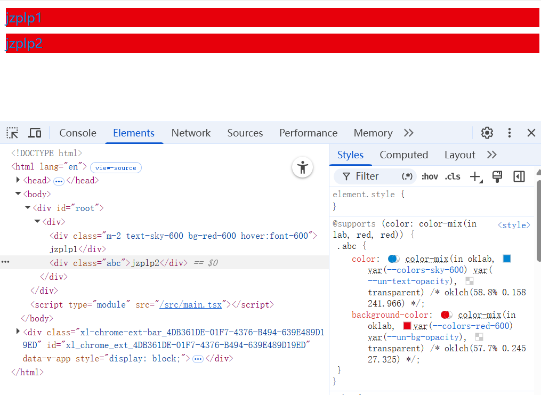Click the Filter styles input field

(x=376, y=176)
